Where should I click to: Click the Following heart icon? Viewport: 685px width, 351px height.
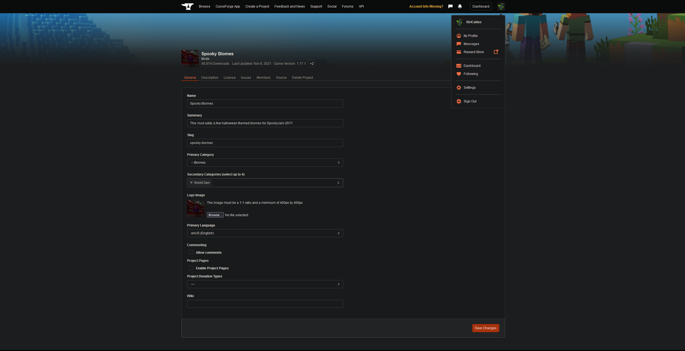coord(459,74)
